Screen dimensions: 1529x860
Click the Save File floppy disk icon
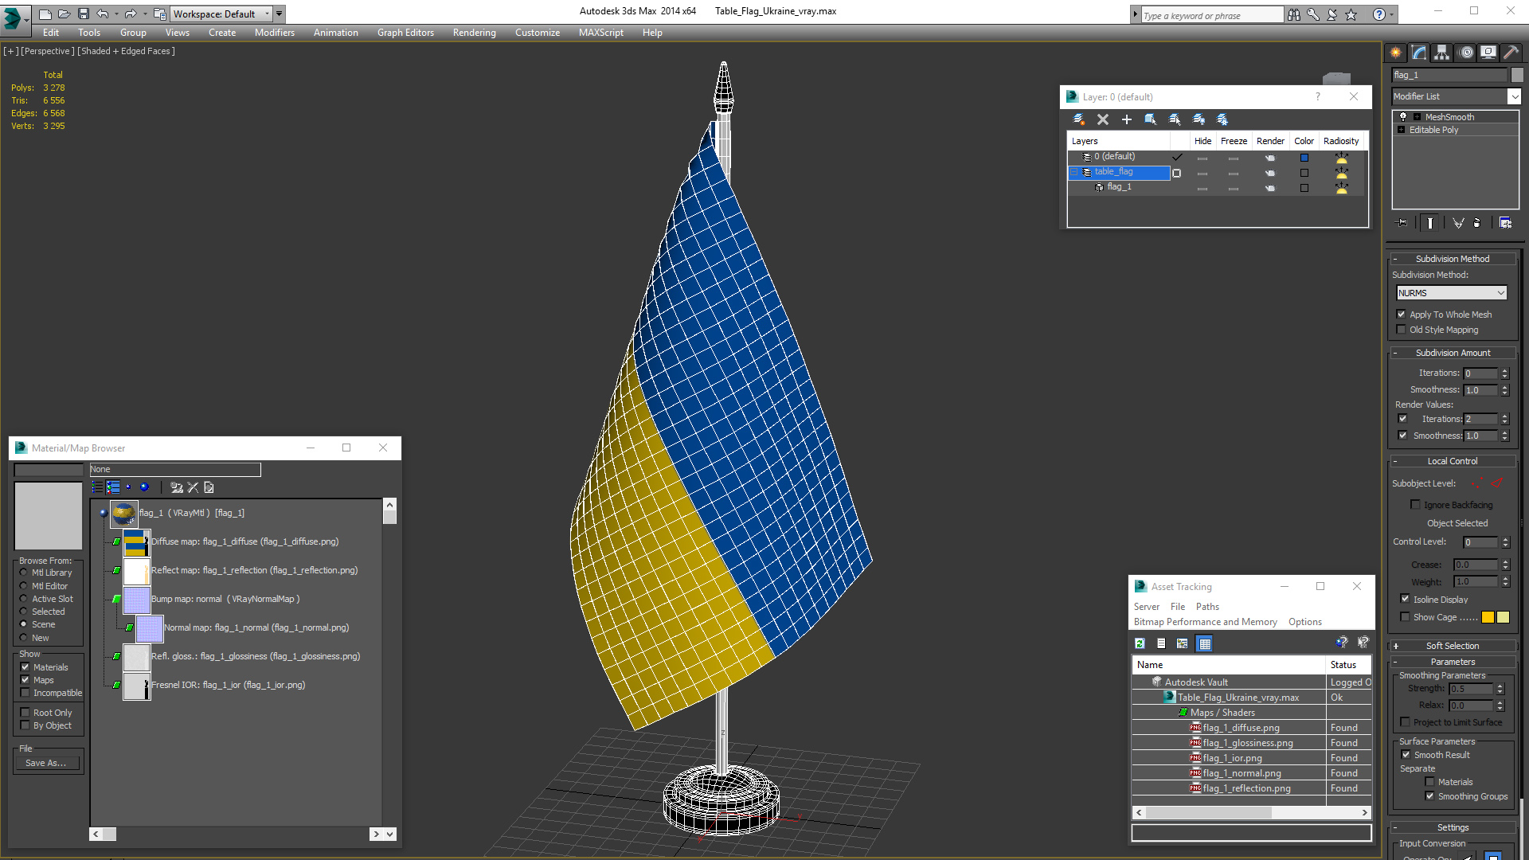tap(84, 14)
